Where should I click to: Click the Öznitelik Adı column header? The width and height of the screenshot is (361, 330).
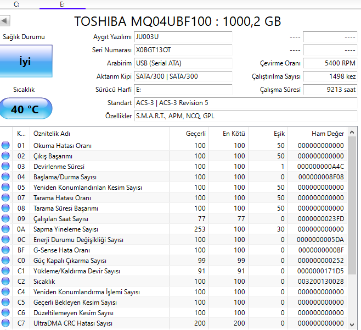point(99,134)
